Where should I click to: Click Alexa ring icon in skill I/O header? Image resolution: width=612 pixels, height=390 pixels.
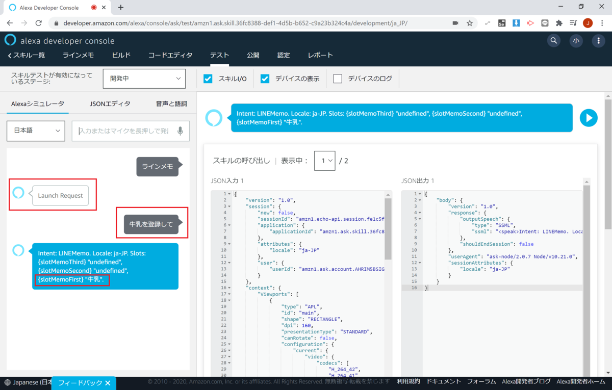214,118
